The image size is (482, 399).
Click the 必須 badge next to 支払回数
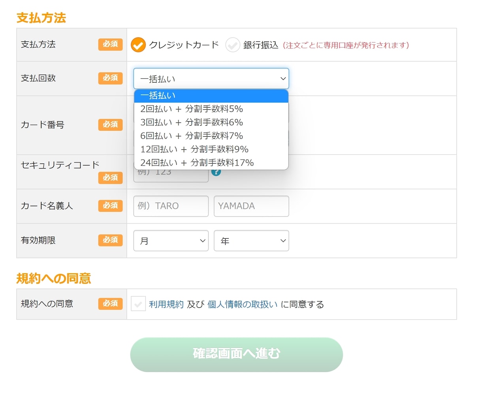tap(111, 78)
